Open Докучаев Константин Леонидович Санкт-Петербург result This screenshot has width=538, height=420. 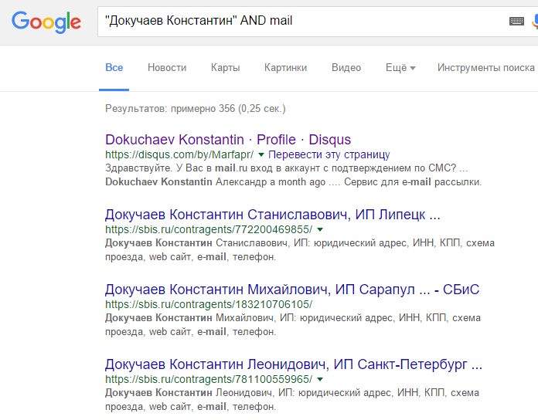(294, 364)
